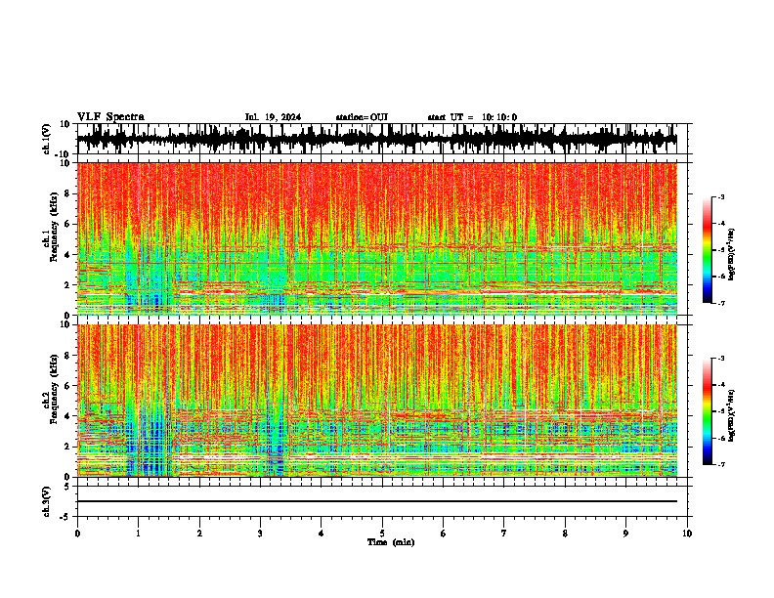Click the Time axis tick label "7"
This screenshot has width=774, height=598.
(x=504, y=534)
